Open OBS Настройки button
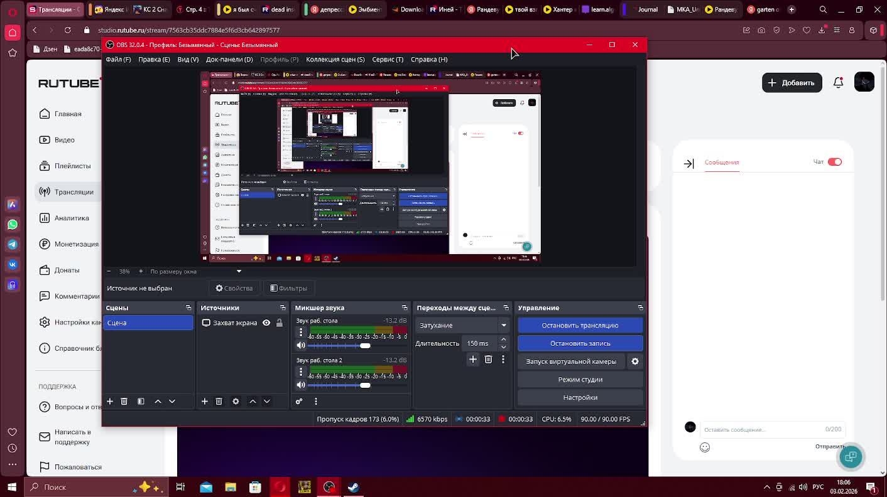Screen dimensions: 887x497 pyautogui.click(x=580, y=398)
